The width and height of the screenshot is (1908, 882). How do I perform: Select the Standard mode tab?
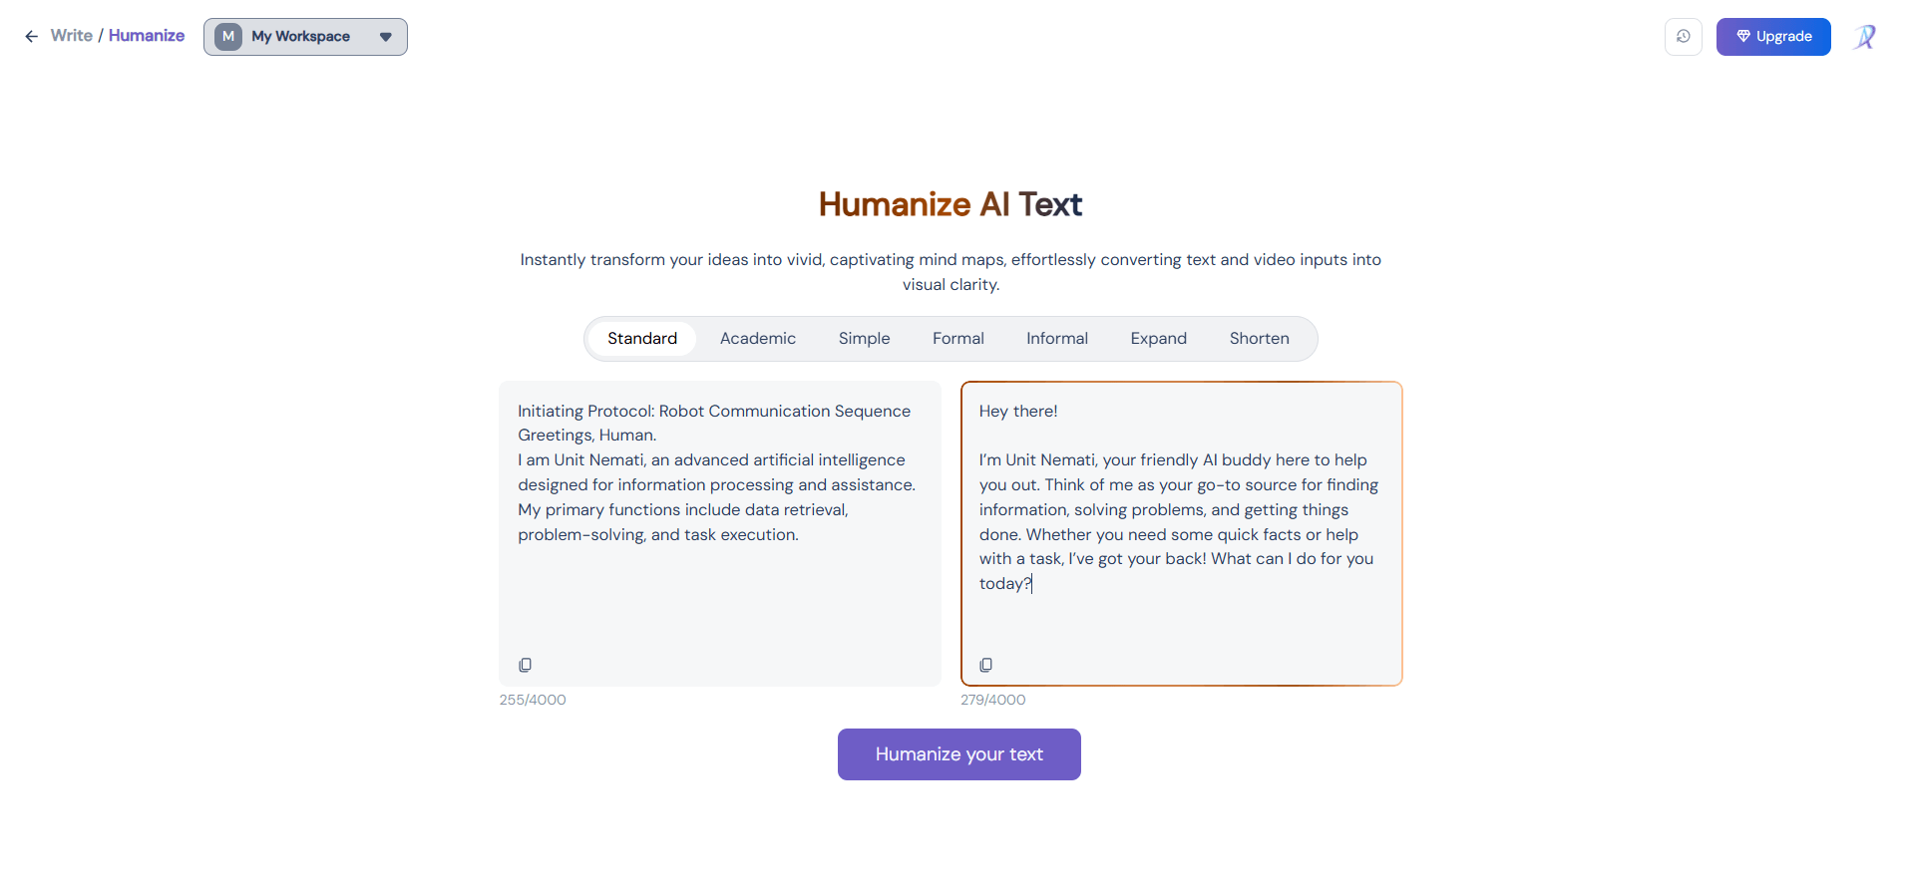(641, 339)
